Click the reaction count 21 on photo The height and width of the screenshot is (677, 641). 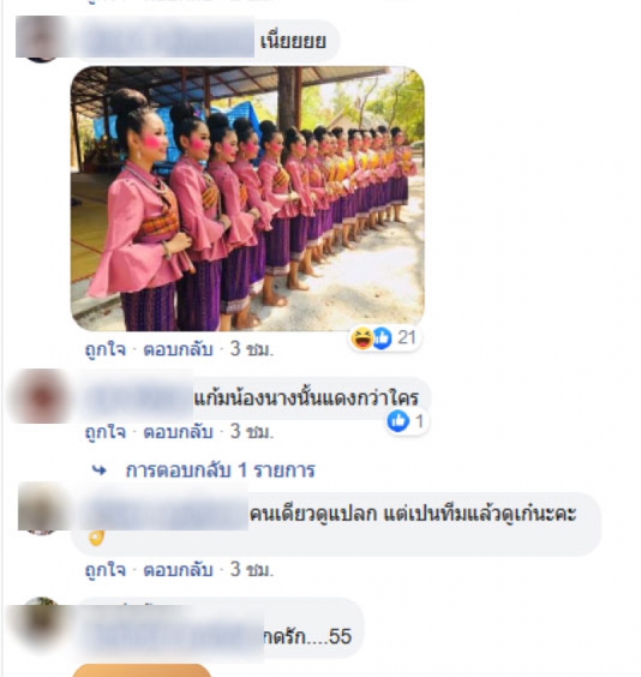pyautogui.click(x=406, y=337)
